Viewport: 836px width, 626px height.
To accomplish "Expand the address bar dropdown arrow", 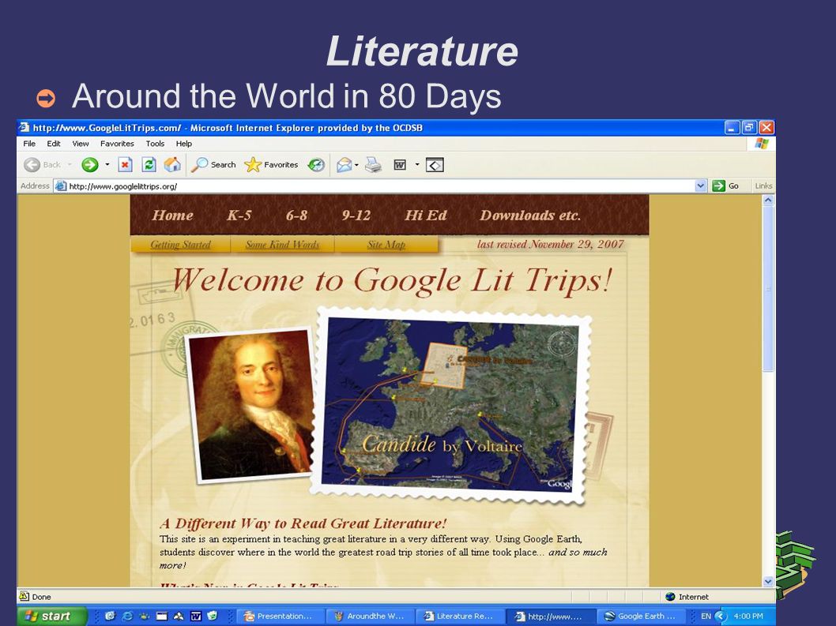I will [x=701, y=186].
